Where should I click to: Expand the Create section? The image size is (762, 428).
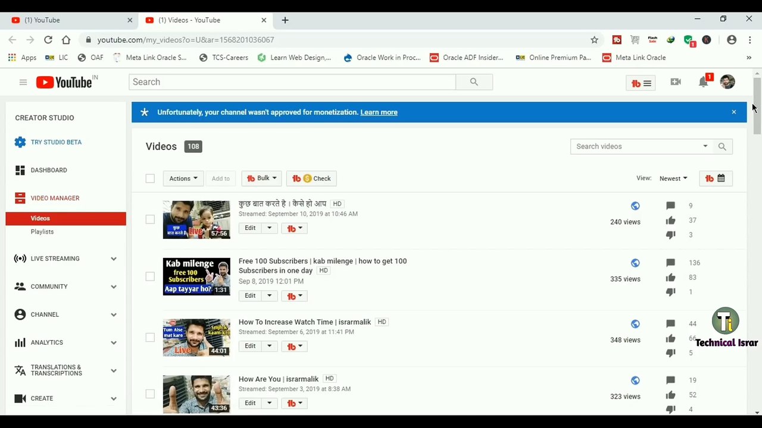point(114,398)
